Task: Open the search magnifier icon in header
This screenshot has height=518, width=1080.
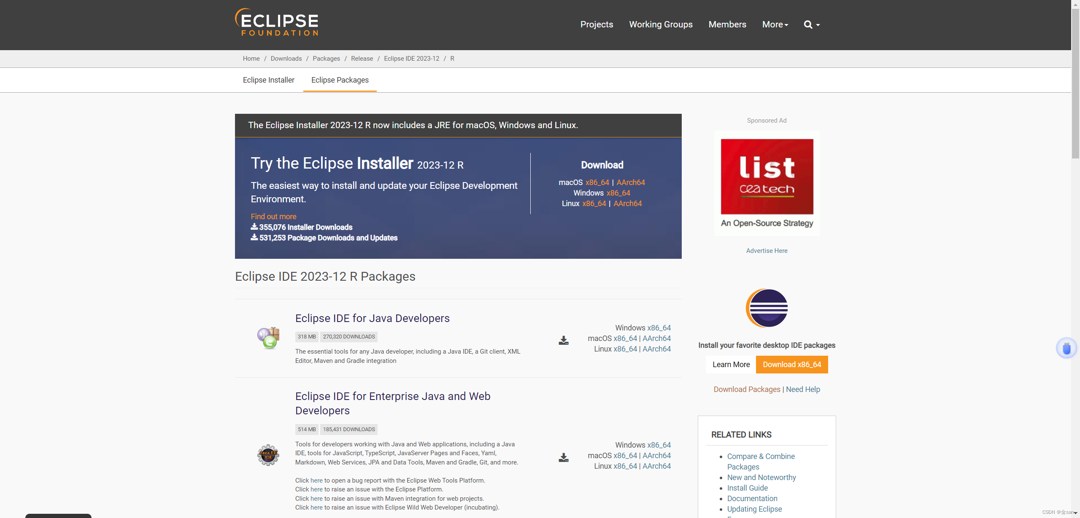Action: click(x=811, y=24)
